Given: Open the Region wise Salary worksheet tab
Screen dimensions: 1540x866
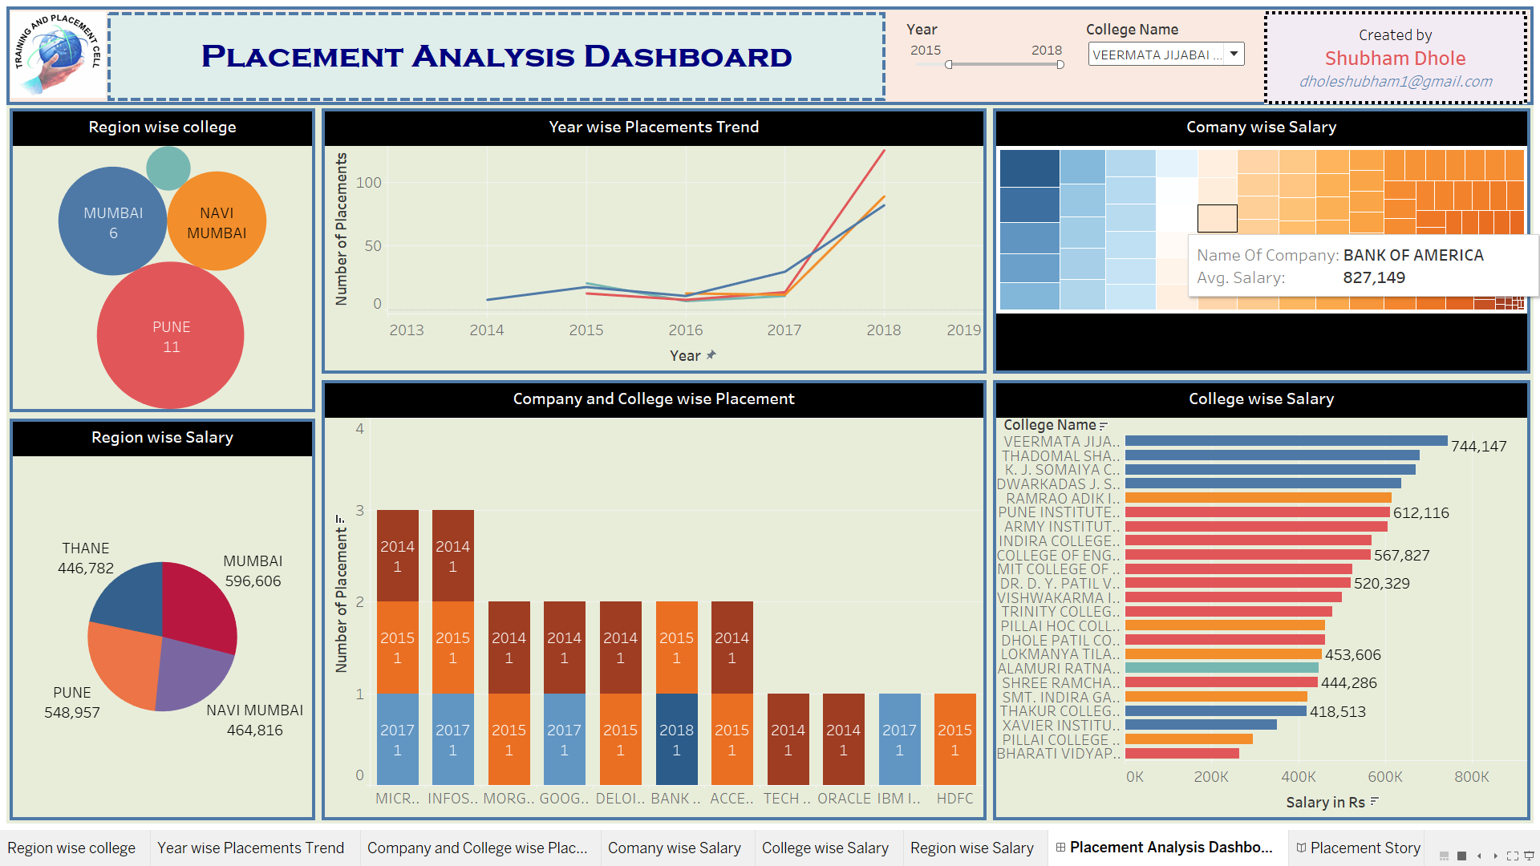Looking at the screenshot, I should (973, 847).
